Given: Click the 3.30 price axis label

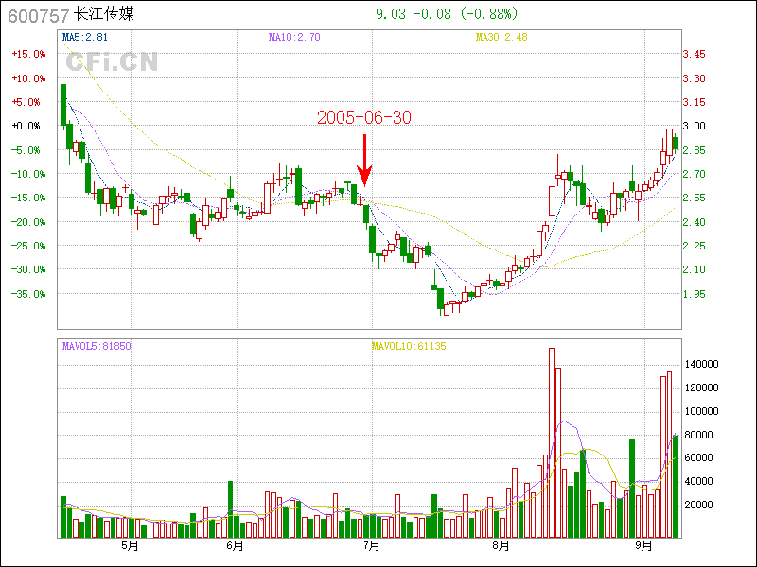Looking at the screenshot, I should [x=695, y=78].
